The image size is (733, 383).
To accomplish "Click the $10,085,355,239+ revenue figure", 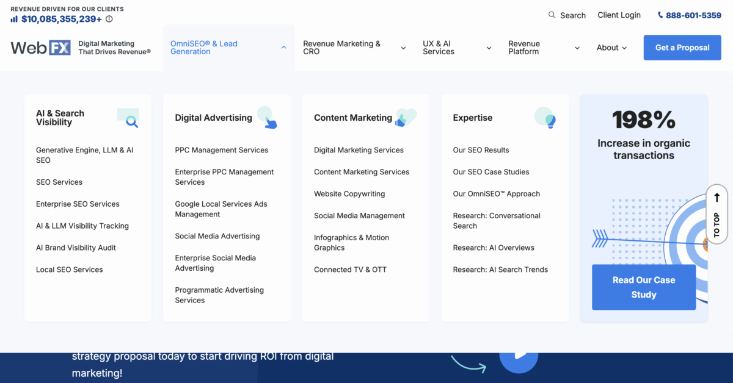I will click(x=62, y=19).
